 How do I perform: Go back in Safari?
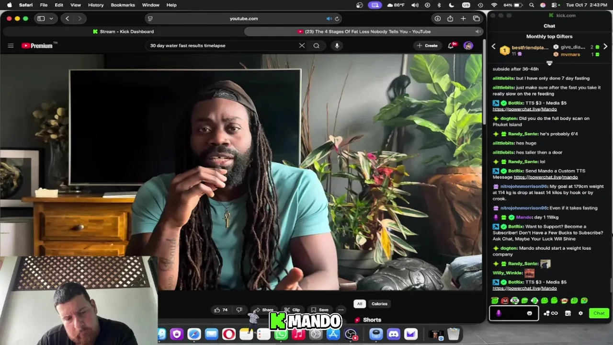[67, 18]
